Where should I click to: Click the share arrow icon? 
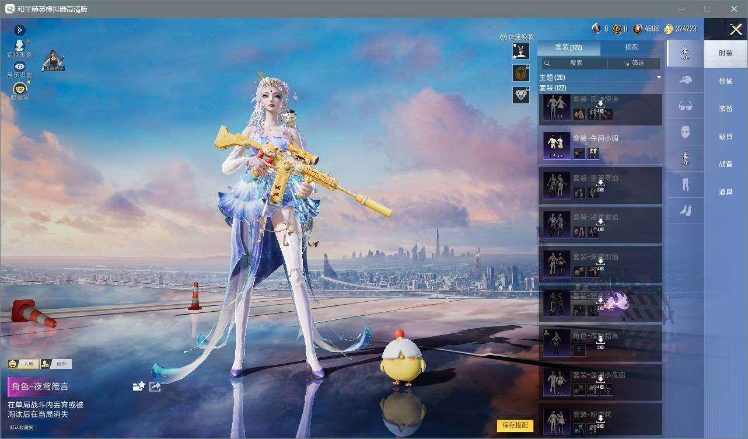(155, 386)
